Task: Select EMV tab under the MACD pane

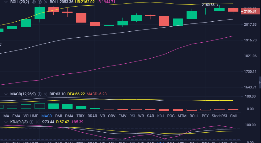Action: pos(122,116)
